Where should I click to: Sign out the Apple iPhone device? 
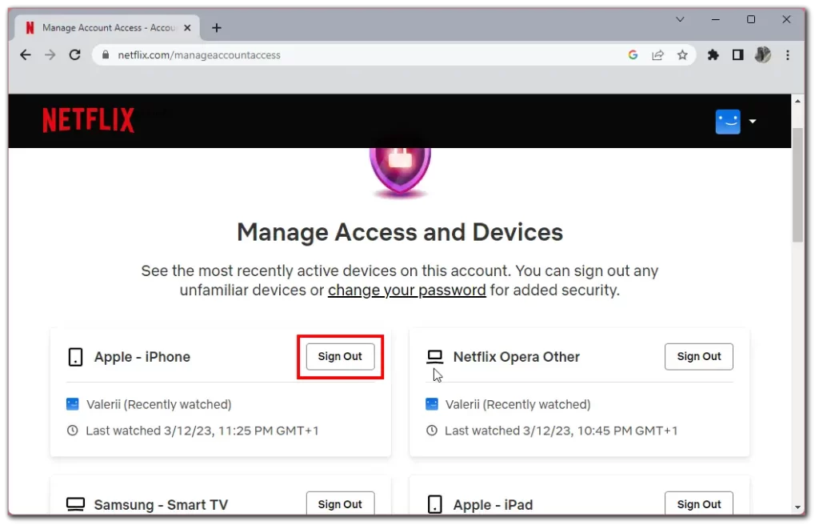[x=340, y=356]
